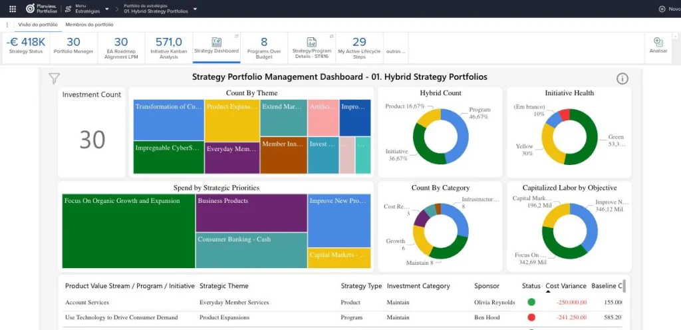This screenshot has width=681, height=330.
Task: Select Product Expans... yellow theme block
Action: (x=232, y=120)
